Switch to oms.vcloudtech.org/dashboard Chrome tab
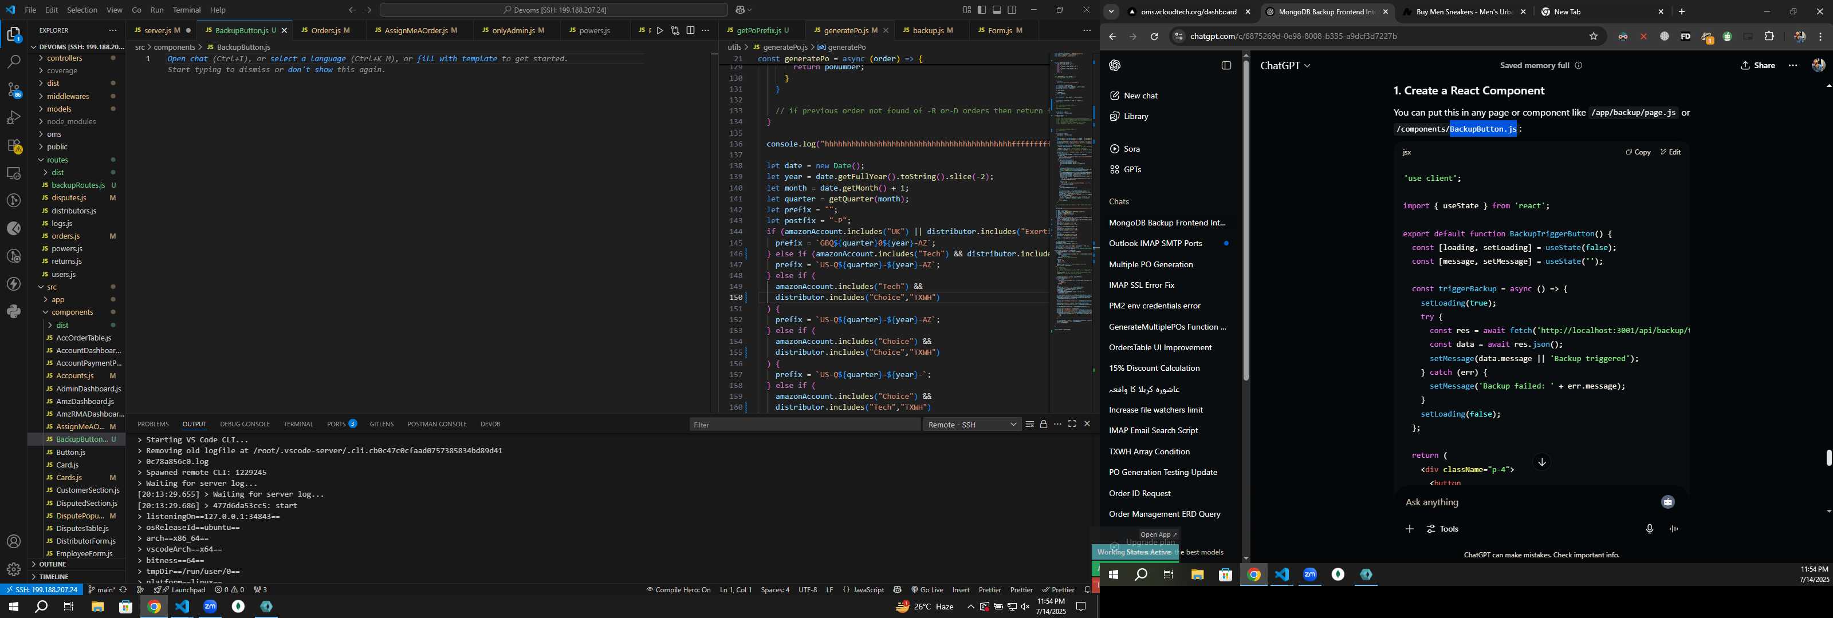Viewport: 1833px width, 618px height. click(1187, 12)
